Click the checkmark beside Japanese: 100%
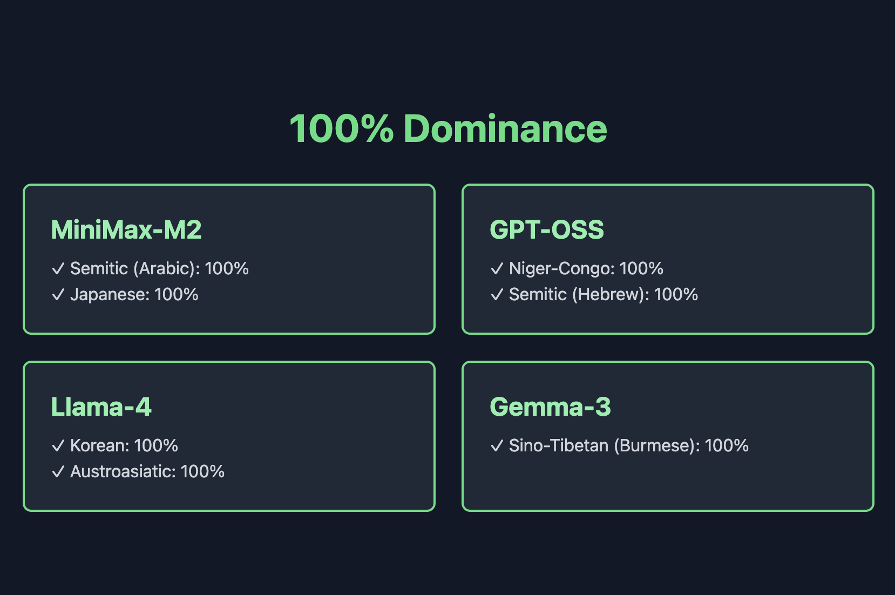The width and height of the screenshot is (895, 595). (58, 295)
